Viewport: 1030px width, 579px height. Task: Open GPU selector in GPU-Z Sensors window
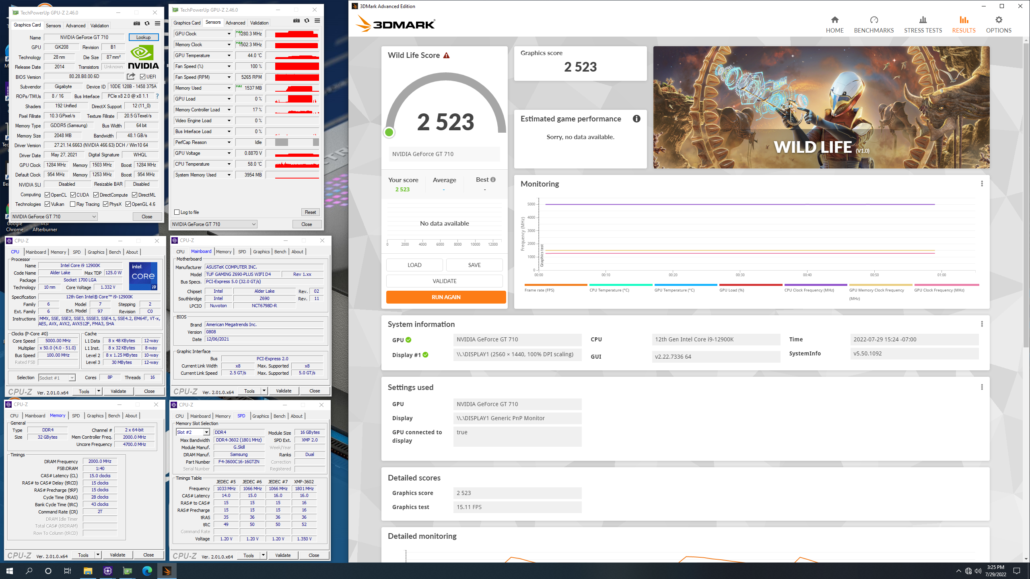214,224
